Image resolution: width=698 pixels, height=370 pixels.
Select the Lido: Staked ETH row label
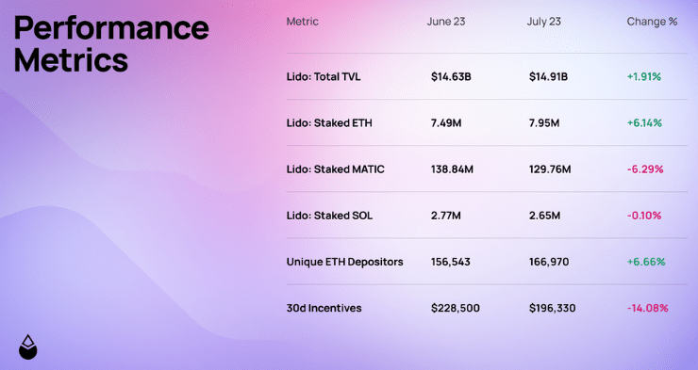(x=329, y=123)
